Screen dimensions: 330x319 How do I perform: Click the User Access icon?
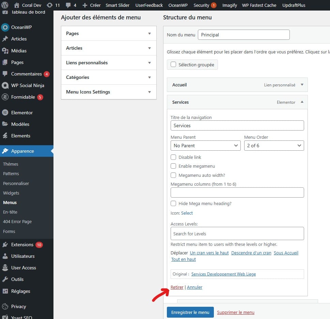point(5,268)
